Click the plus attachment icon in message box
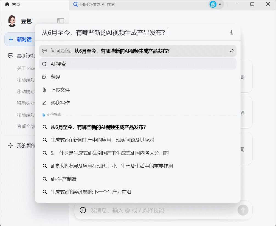Image resolution: width=276 pixels, height=226 pixels. (83, 210)
